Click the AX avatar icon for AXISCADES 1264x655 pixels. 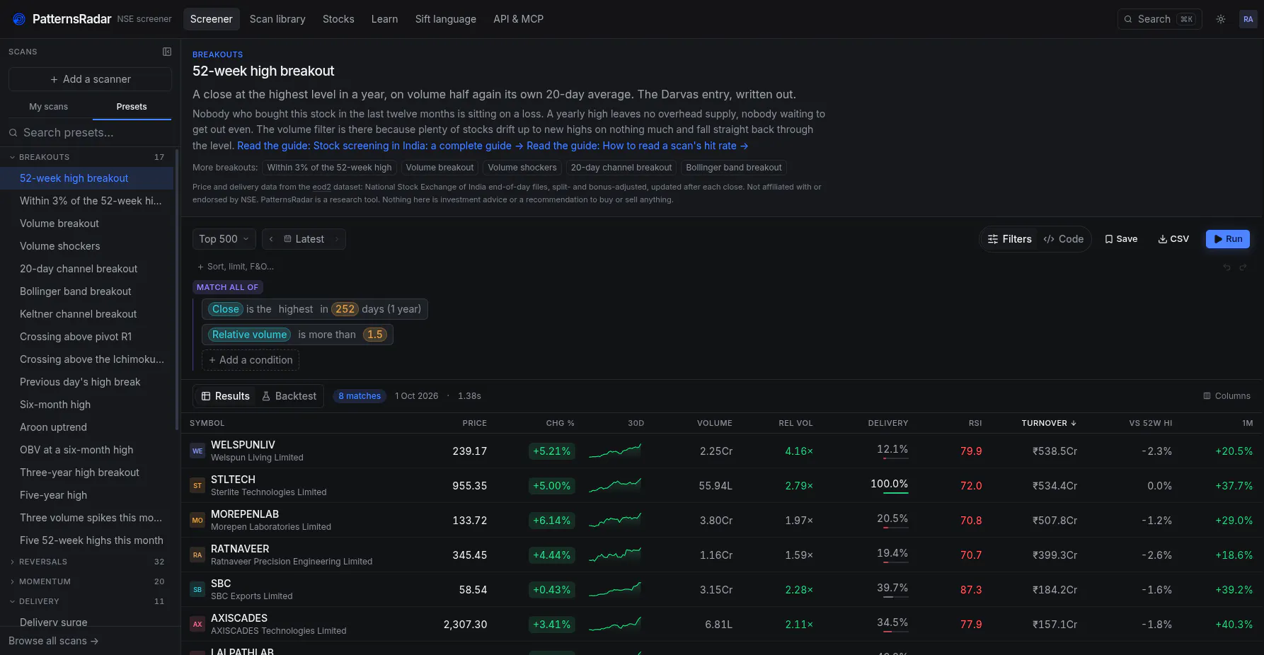[197, 624]
